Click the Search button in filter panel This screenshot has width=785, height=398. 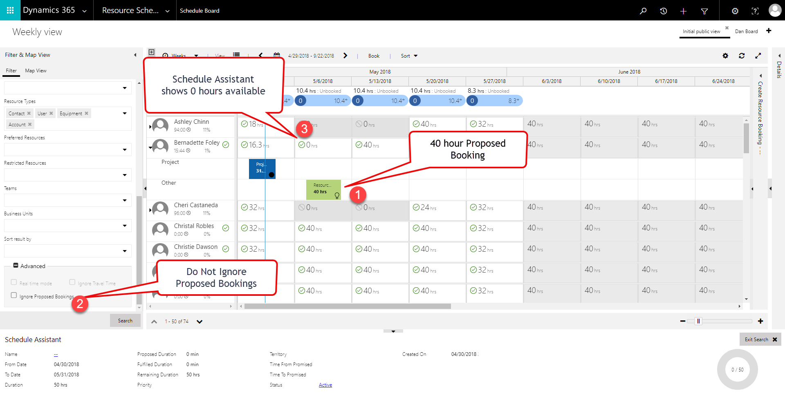click(125, 320)
